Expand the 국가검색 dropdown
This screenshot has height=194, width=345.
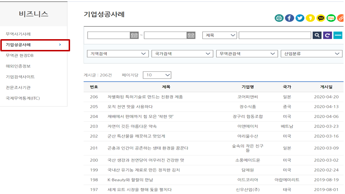tap(183, 54)
